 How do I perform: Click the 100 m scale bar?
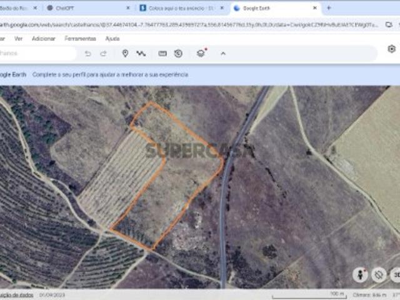(309, 295)
